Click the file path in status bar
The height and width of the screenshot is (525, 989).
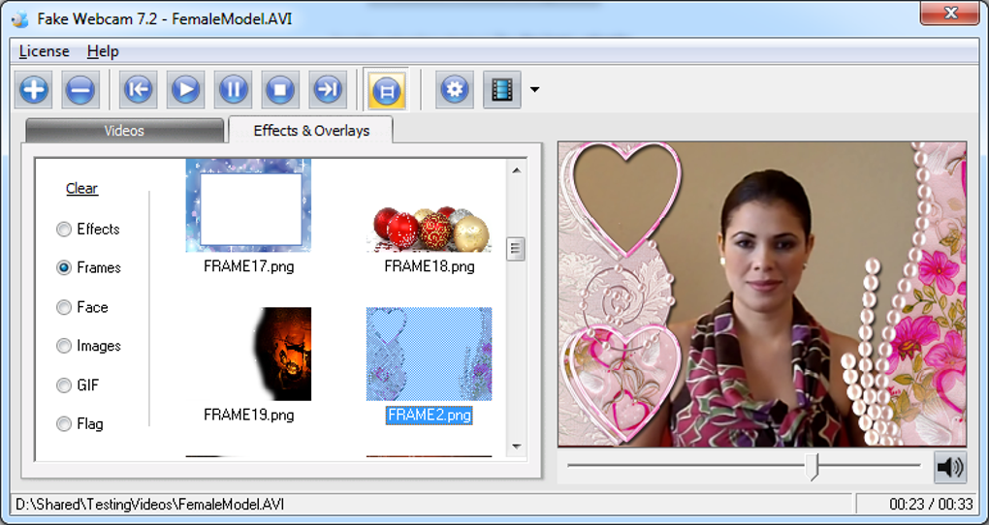[x=149, y=505]
